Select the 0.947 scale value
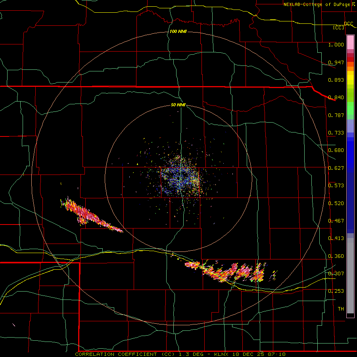 coord(336,62)
